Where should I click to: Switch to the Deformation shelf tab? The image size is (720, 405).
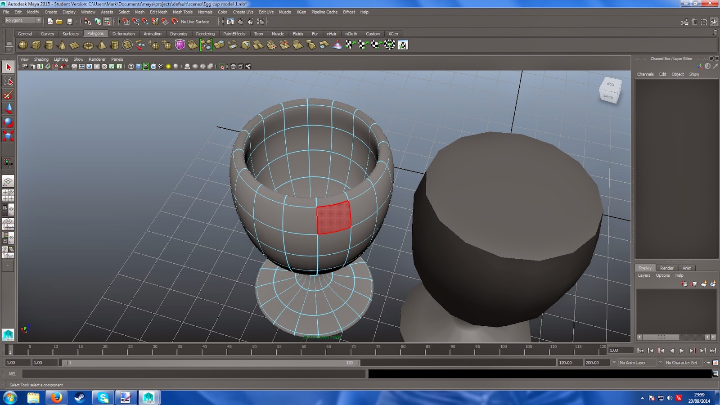123,34
